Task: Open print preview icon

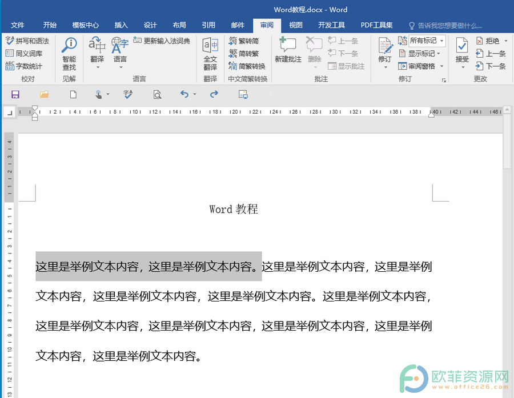Action: [157, 94]
